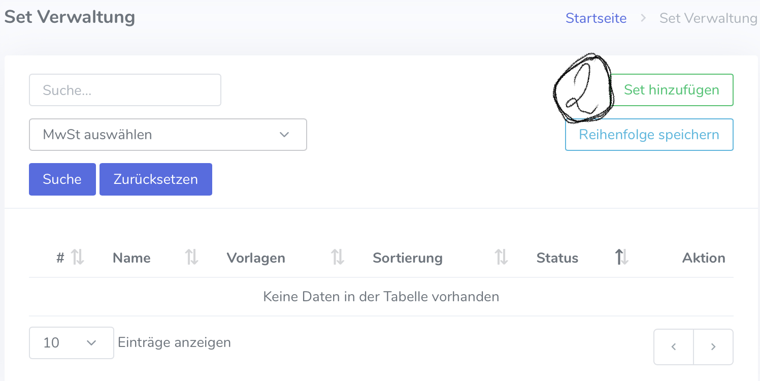This screenshot has height=381, width=760.
Task: Open the entries-per-page dropdown showing 10
Action: 71,343
